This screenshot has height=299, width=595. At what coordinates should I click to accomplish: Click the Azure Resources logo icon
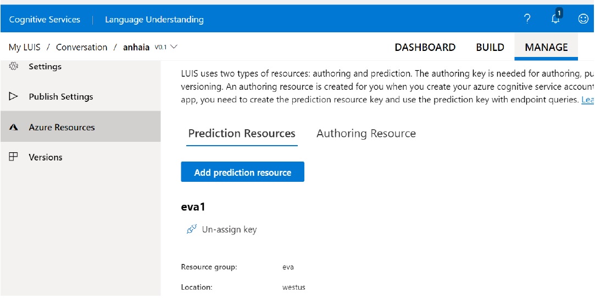pos(14,127)
